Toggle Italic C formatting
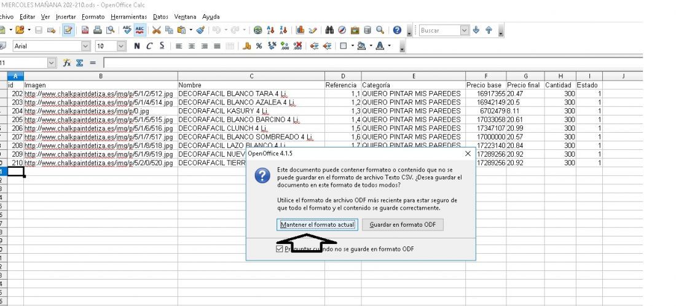 (149, 45)
